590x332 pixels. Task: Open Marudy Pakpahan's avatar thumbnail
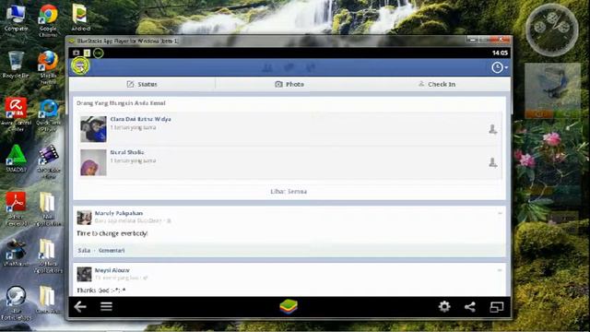(x=84, y=218)
